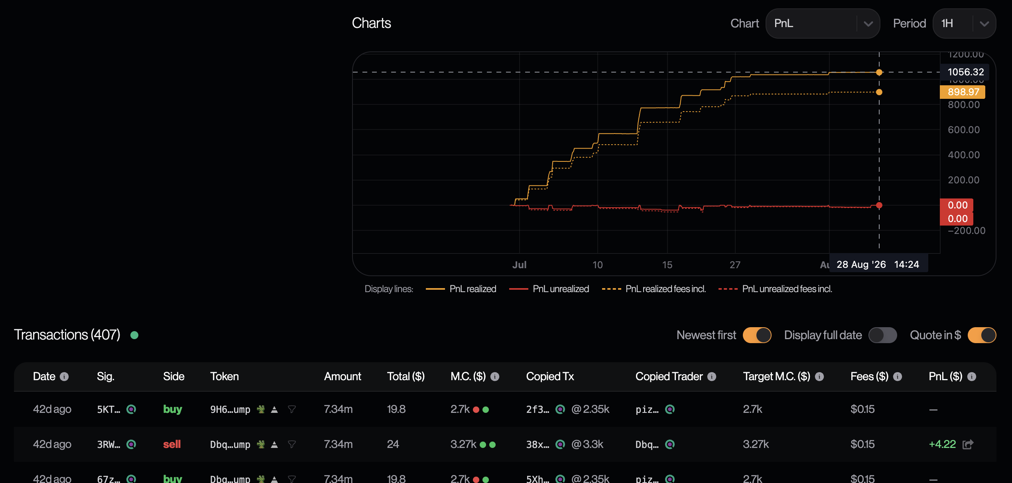This screenshot has height=483, width=1012.
Task: Open the Solscan link beside signature 5KT…
Action: pos(131,409)
